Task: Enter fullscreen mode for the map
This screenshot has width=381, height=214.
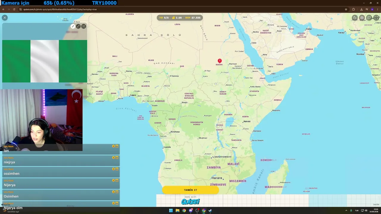Action: point(376,18)
